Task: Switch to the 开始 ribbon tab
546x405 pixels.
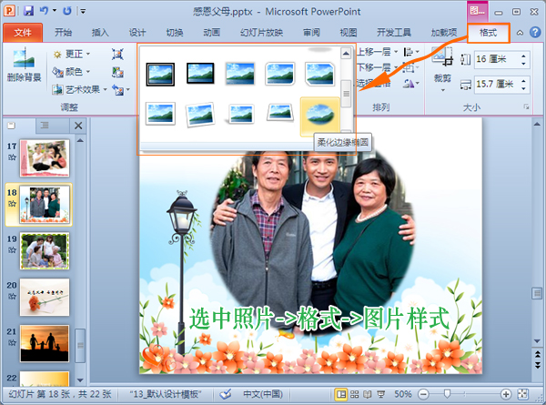Action: (x=63, y=33)
